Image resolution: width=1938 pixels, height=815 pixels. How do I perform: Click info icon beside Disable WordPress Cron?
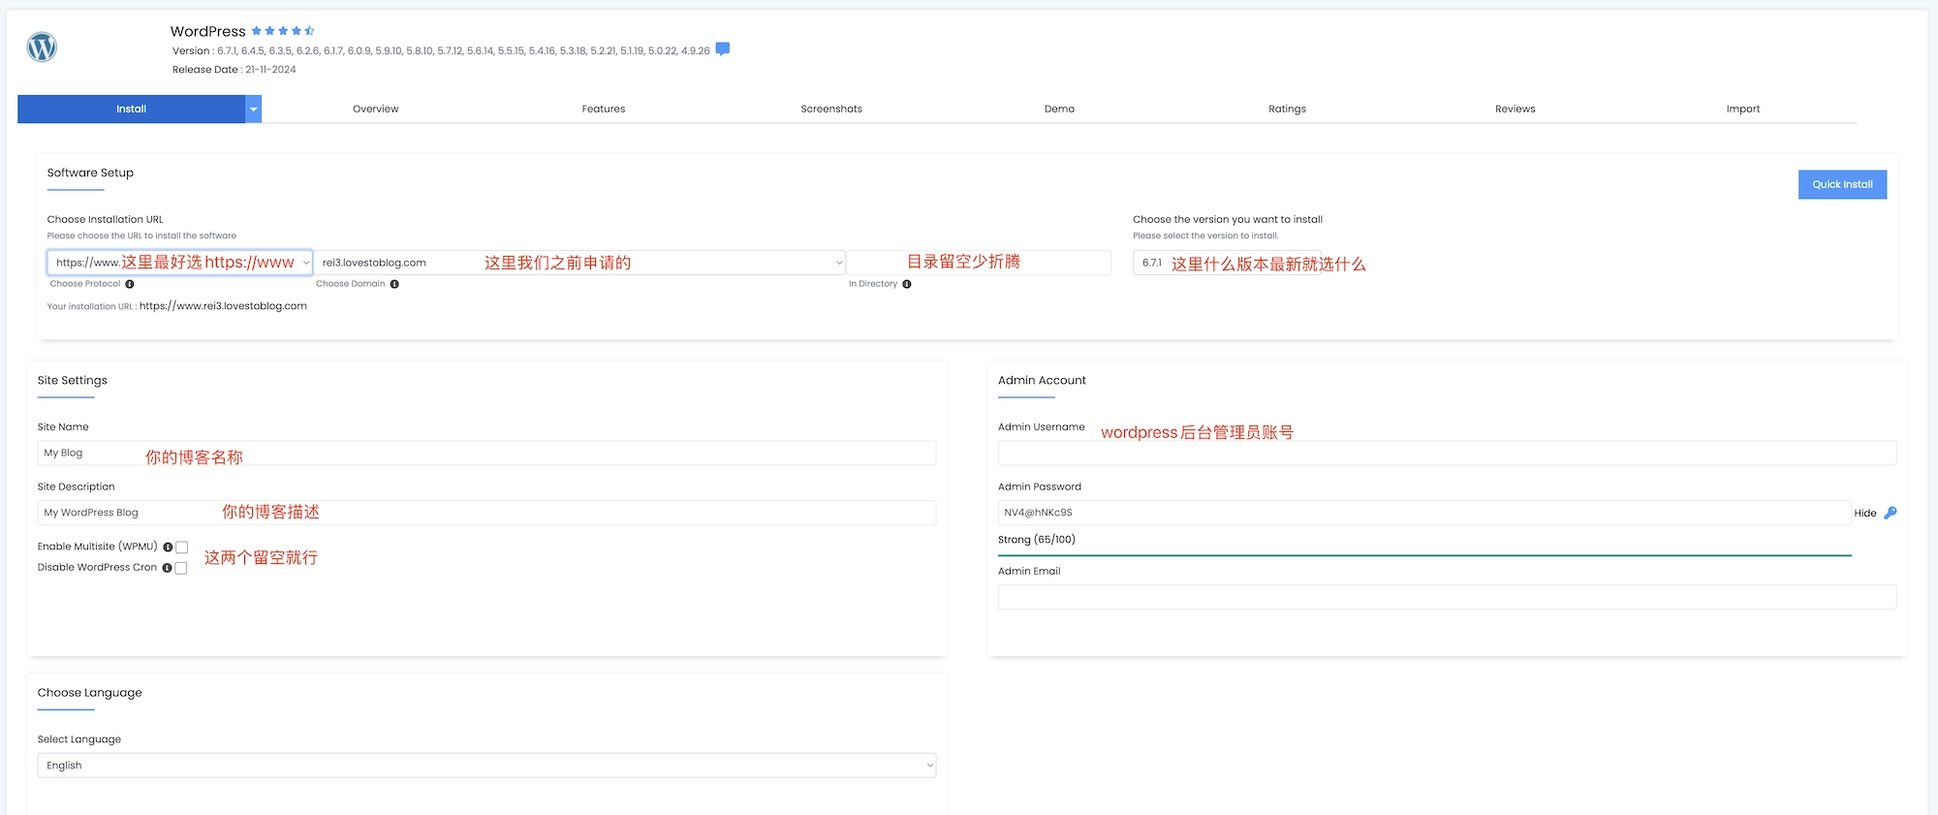click(167, 568)
